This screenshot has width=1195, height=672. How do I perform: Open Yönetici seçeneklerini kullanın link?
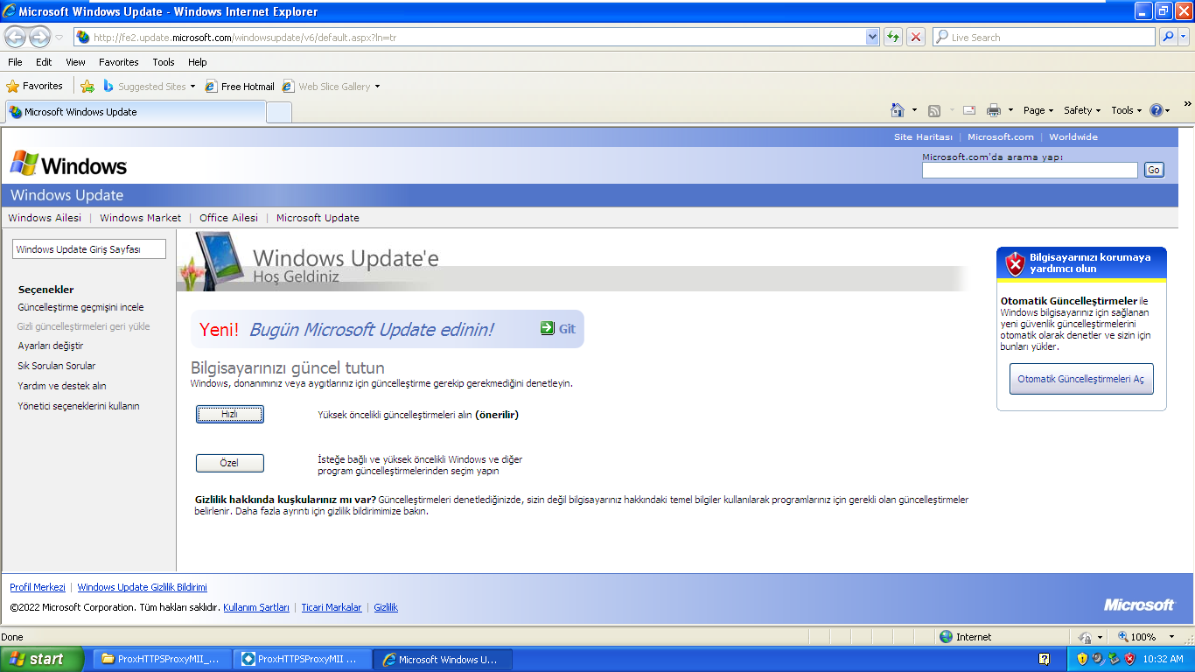(79, 406)
